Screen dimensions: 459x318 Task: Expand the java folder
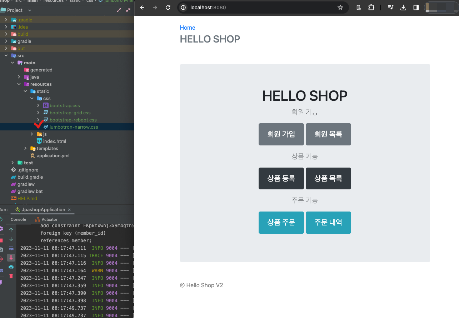[x=19, y=77]
